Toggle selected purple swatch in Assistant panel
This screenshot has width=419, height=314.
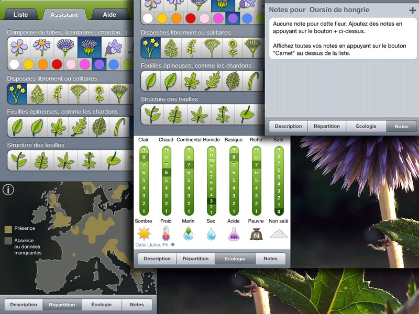pyautogui.click(x=99, y=64)
